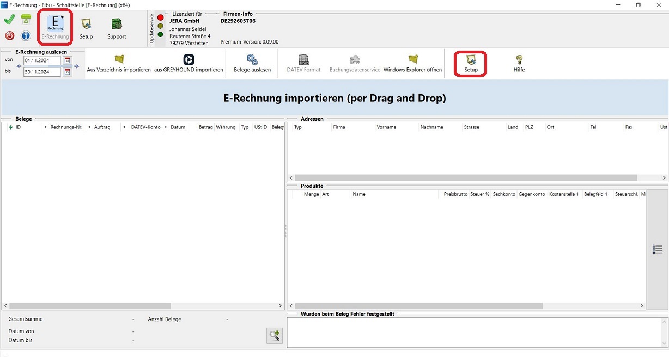Sort Belege by Rechnungs-Nr. column header

click(66, 127)
